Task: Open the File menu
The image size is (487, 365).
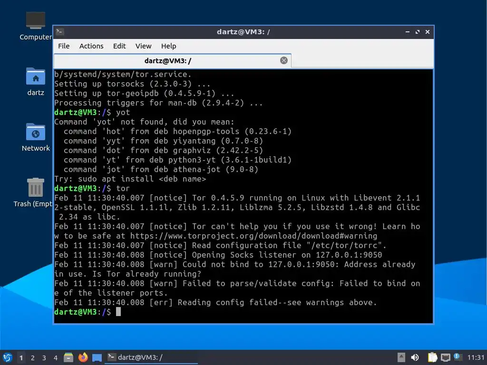Action: point(64,46)
